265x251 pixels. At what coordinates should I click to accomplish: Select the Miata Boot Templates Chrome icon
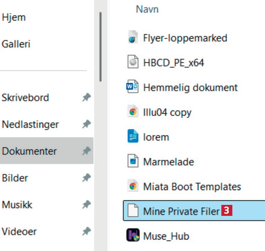(x=133, y=186)
